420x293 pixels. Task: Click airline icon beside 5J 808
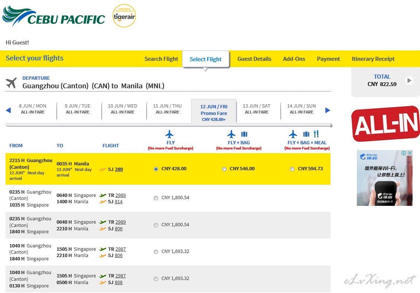pos(102,283)
